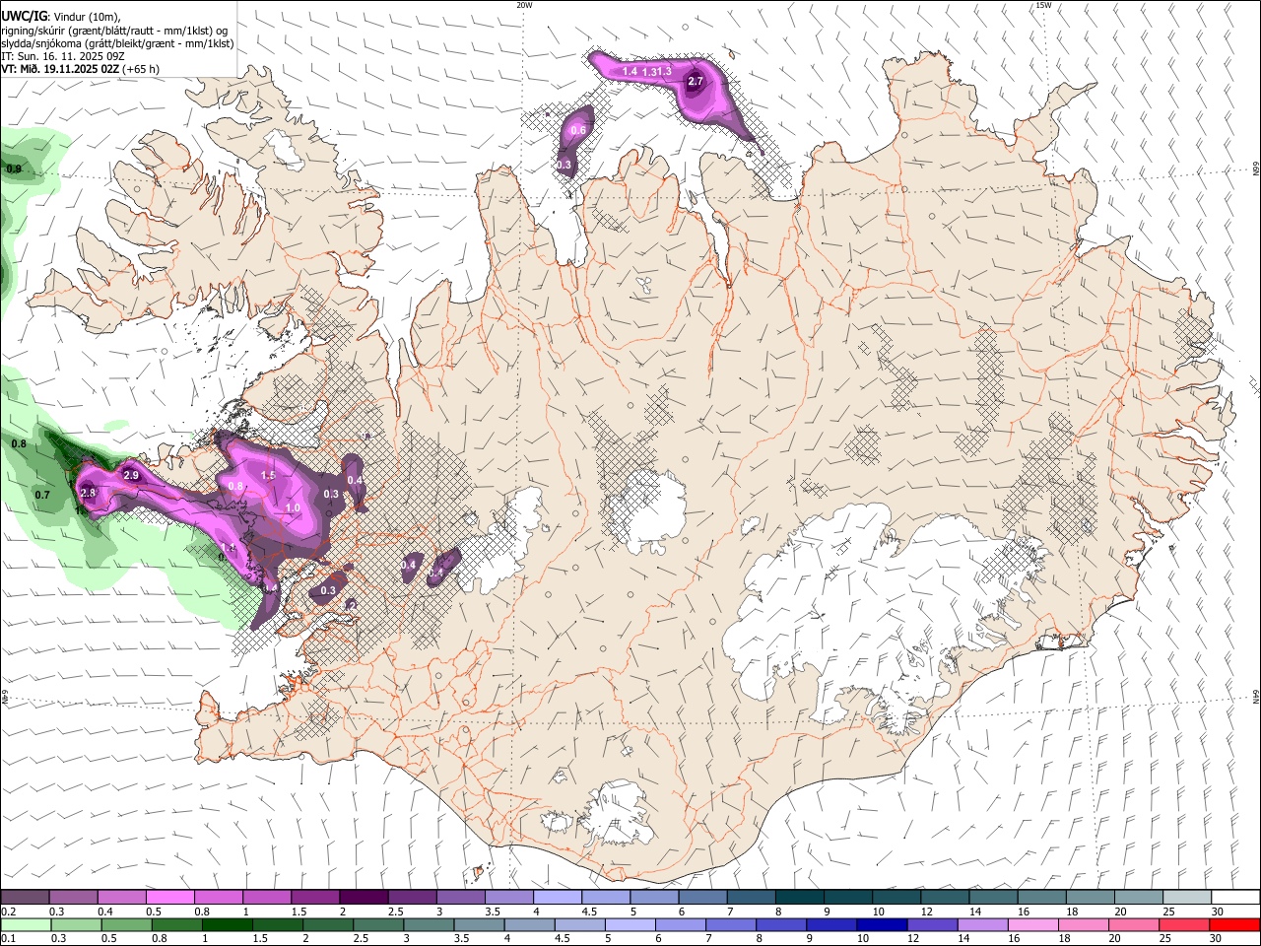This screenshot has height=946, width=1261.
Task: Click the '2.8' snowfall value on map
Action: tap(88, 493)
